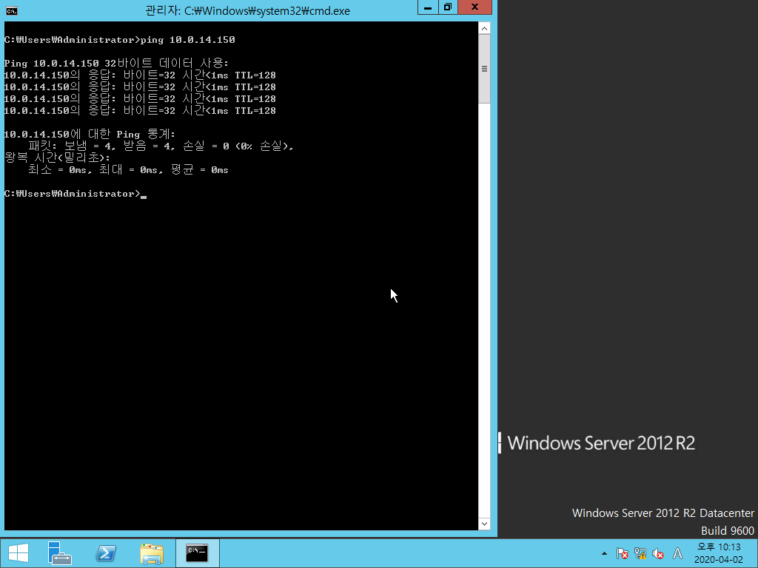The image size is (758, 568).
Task: Click the scroll up arrow in cmd window
Action: 484,29
